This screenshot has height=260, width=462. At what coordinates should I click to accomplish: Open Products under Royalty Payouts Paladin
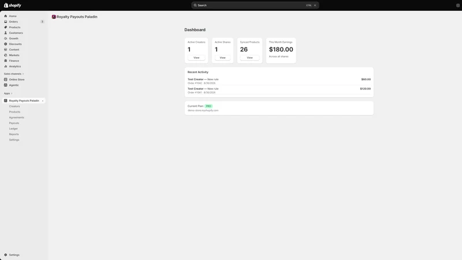pos(15,112)
